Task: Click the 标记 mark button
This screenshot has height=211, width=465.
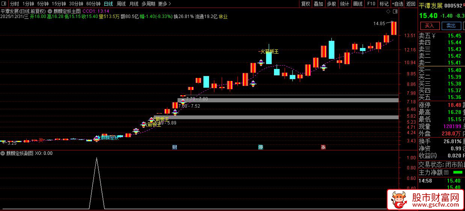Action: 384,4
